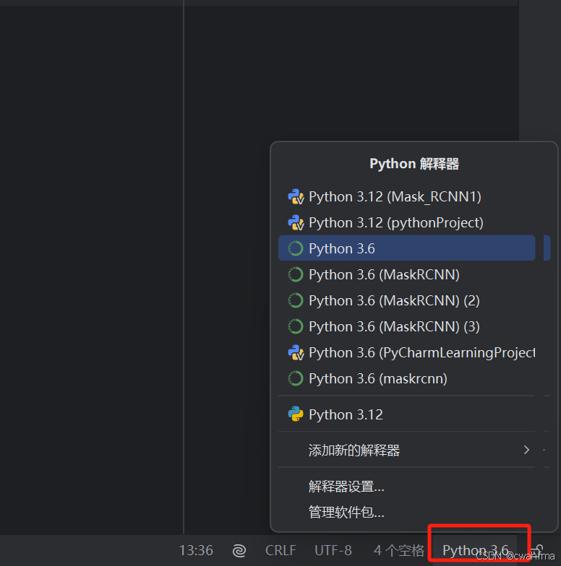
Task: Change UTF-8 file encoding in status bar
Action: [x=333, y=550]
